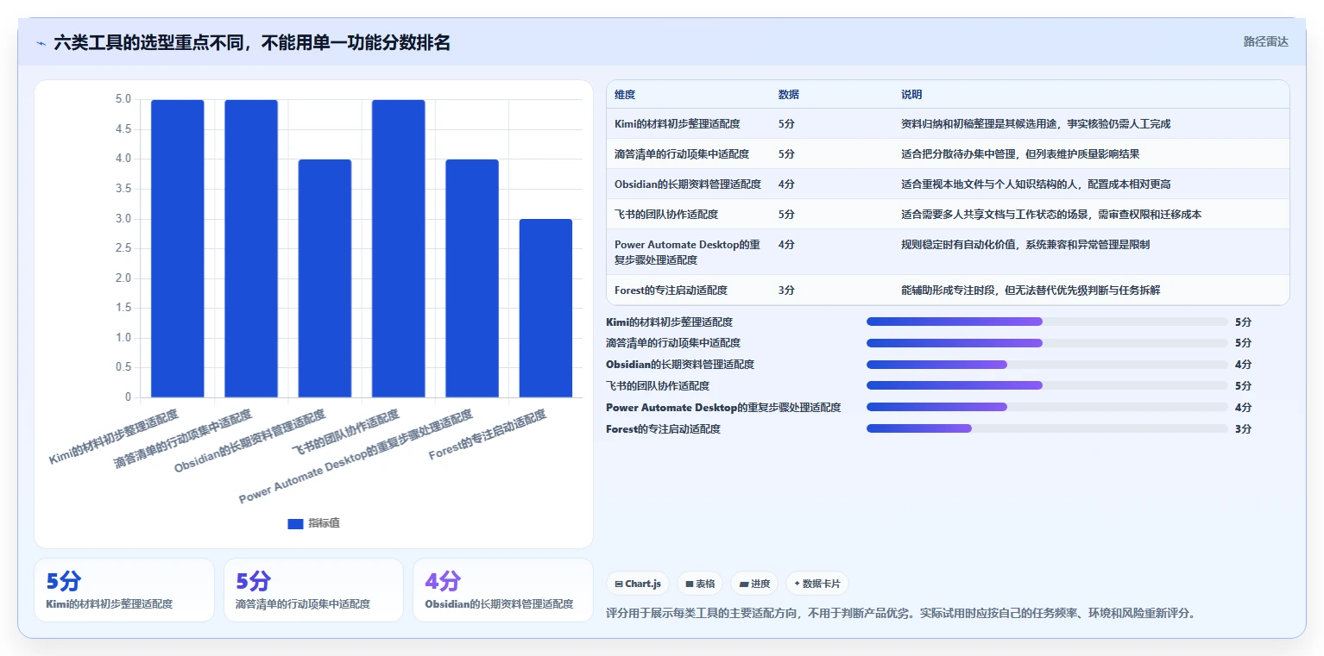The height and width of the screenshot is (656, 1324).
Task: Select table cell Power Automate Desktop的重复步骤处理适配度
Action: (688, 252)
